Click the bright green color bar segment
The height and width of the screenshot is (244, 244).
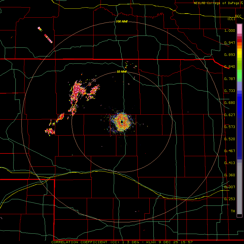[239, 74]
